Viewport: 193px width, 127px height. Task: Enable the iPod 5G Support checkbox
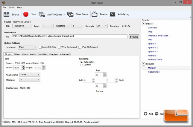80,47
